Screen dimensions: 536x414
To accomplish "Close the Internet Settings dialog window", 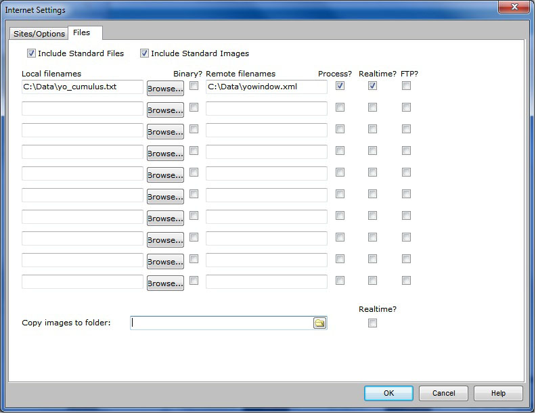I will tap(514, 9).
